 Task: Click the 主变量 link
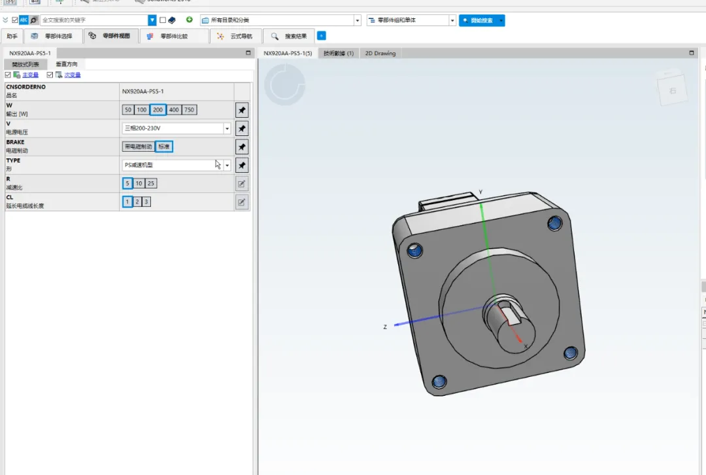point(31,75)
